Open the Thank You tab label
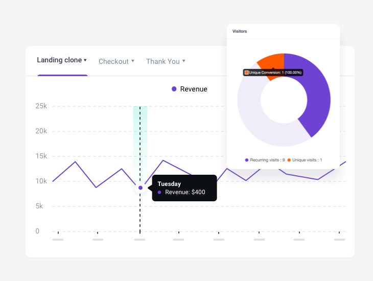 (x=162, y=61)
